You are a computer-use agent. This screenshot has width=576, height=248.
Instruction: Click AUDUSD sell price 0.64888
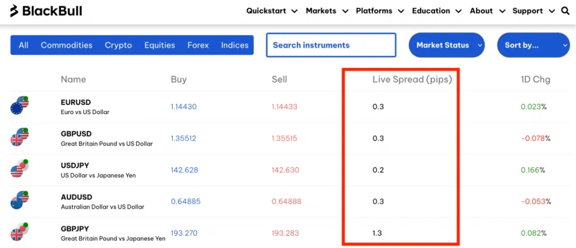[x=287, y=202]
